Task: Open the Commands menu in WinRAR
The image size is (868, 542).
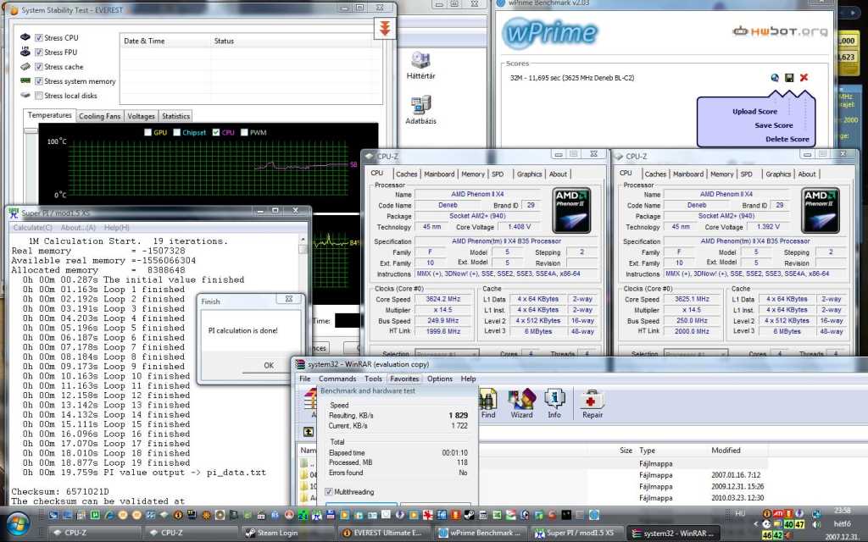Action: pyautogui.click(x=337, y=379)
